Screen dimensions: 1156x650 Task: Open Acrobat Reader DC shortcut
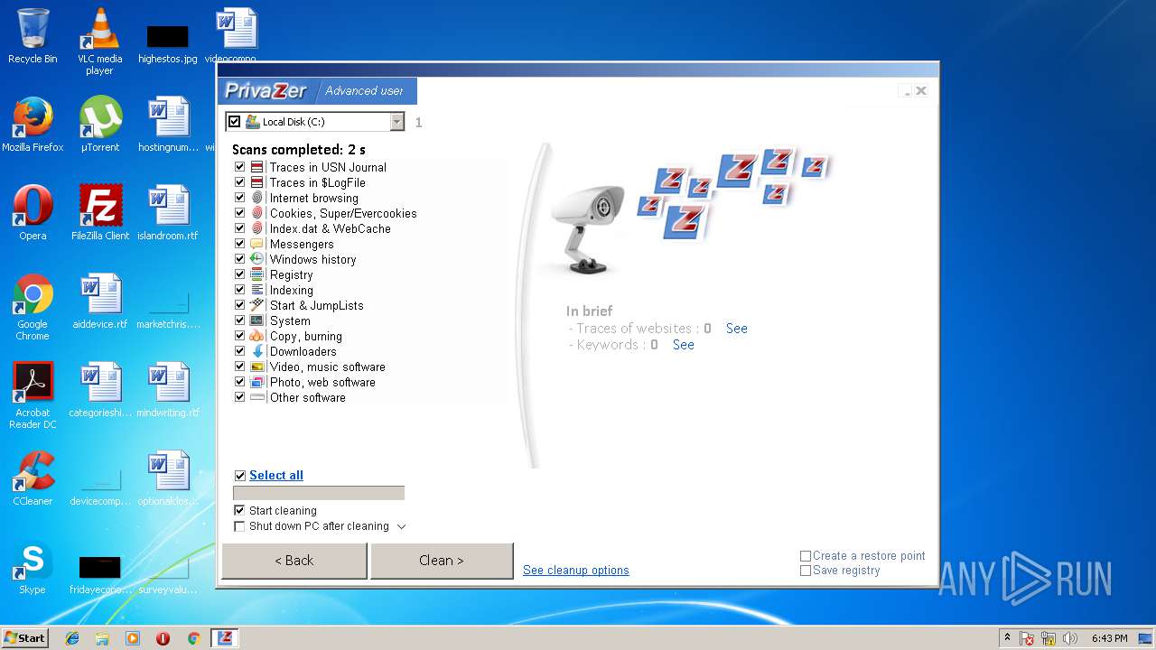[x=33, y=395]
